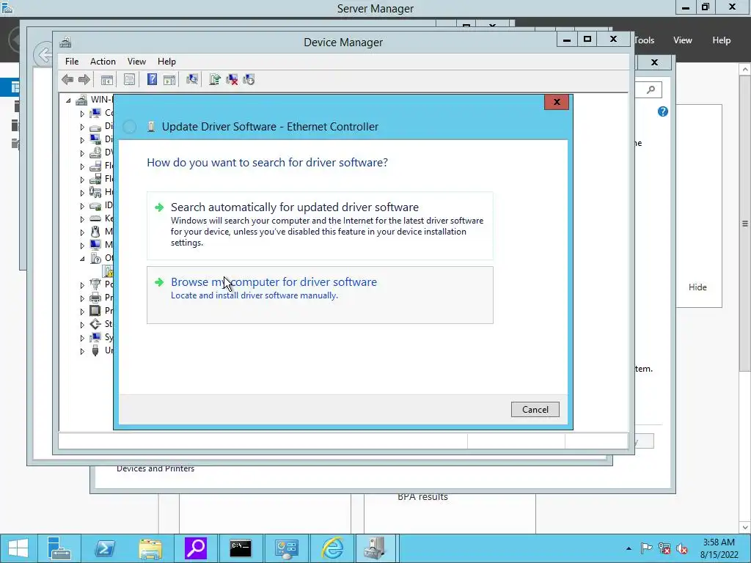
Task: Click Cancel in Update Driver Software dialog
Action: (535, 409)
